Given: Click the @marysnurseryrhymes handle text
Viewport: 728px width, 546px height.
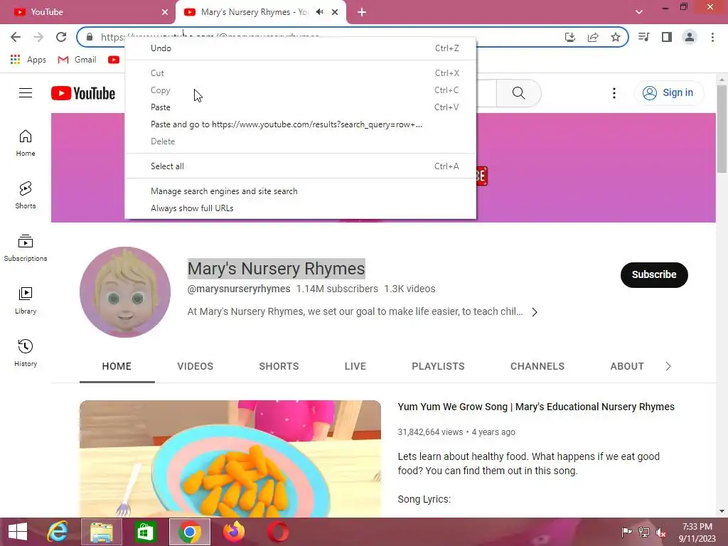Looking at the screenshot, I should [239, 289].
